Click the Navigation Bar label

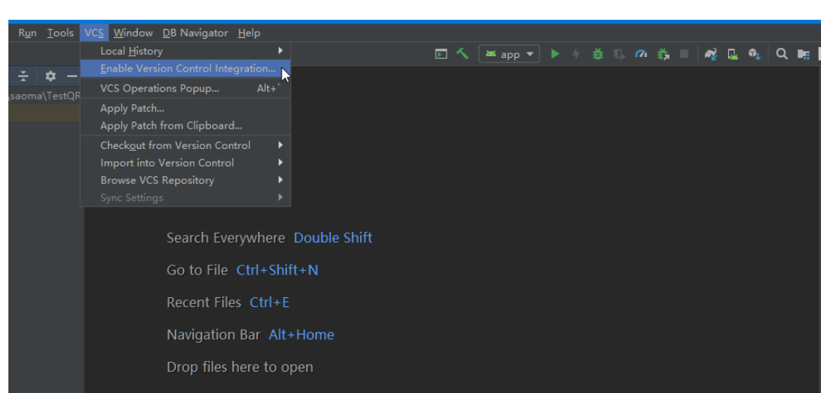(213, 335)
